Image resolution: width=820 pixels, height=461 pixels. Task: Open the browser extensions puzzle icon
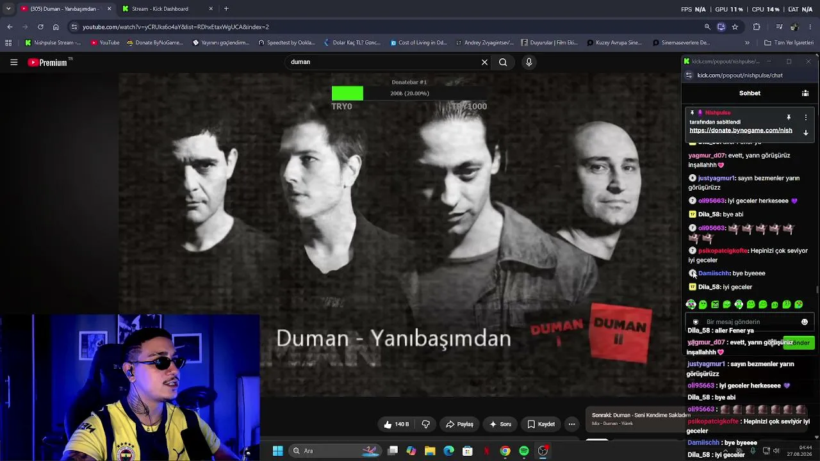[757, 27]
